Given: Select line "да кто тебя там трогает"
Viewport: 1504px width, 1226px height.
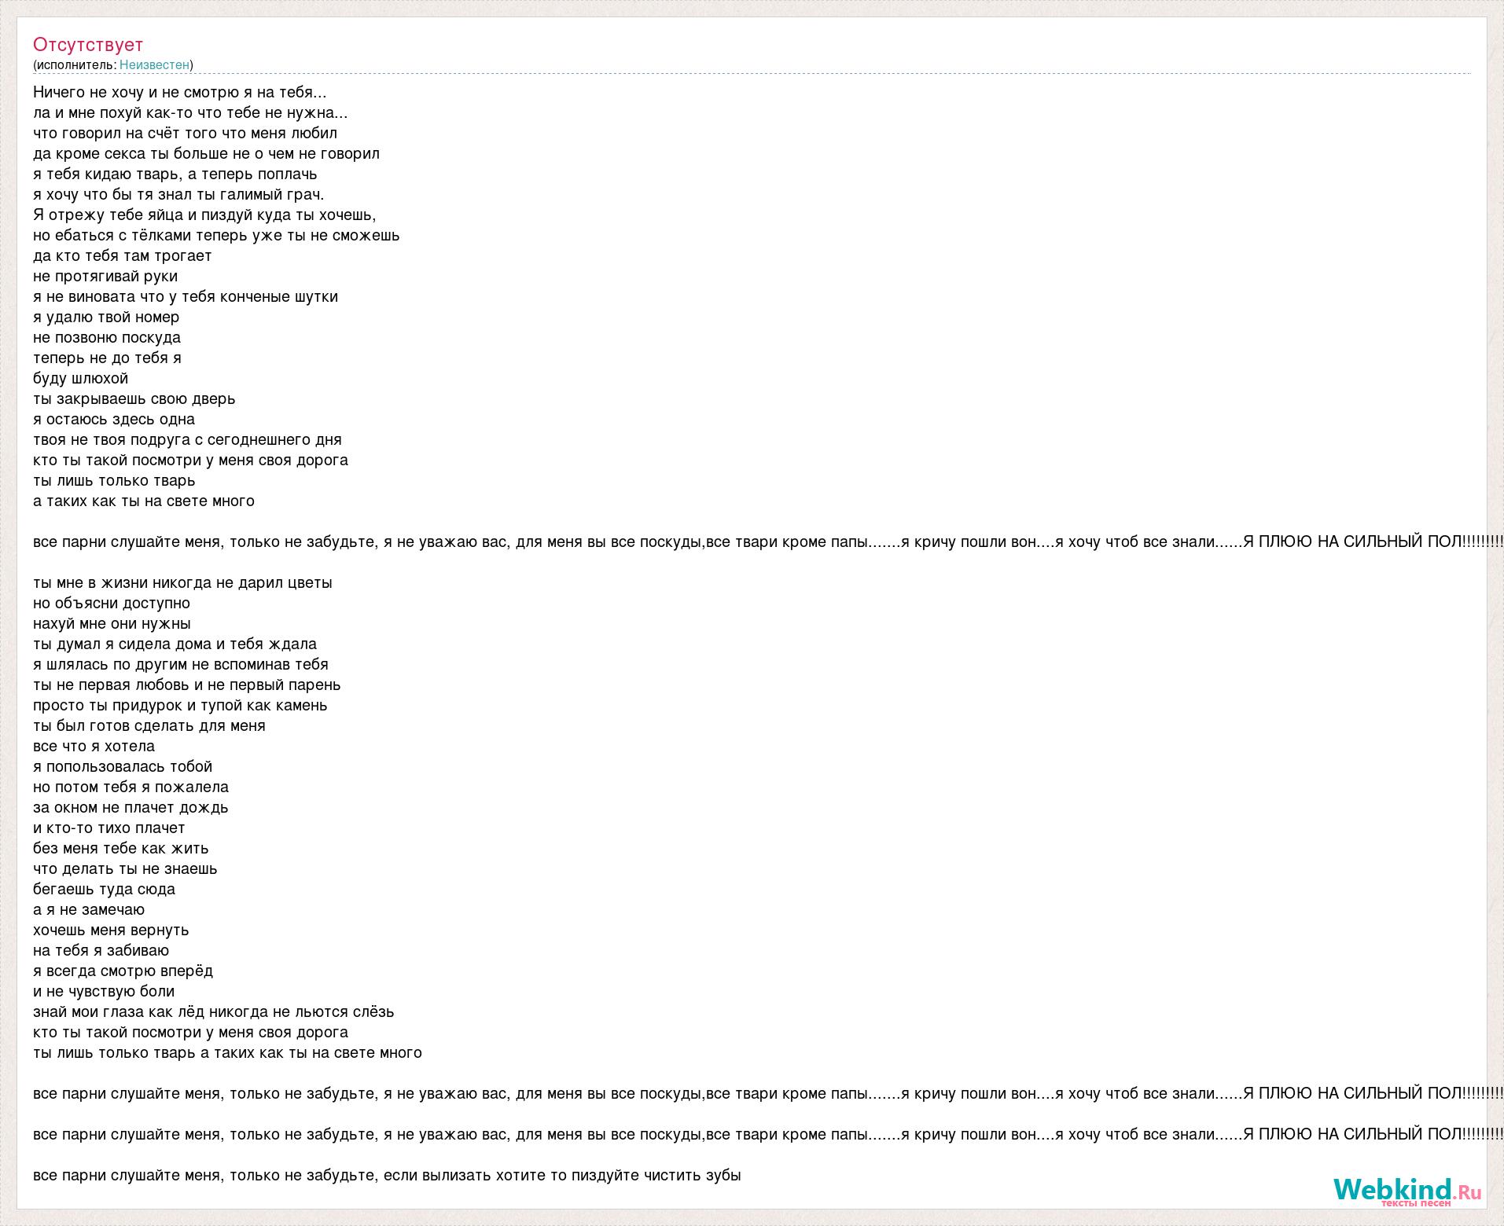Looking at the screenshot, I should point(123,256).
